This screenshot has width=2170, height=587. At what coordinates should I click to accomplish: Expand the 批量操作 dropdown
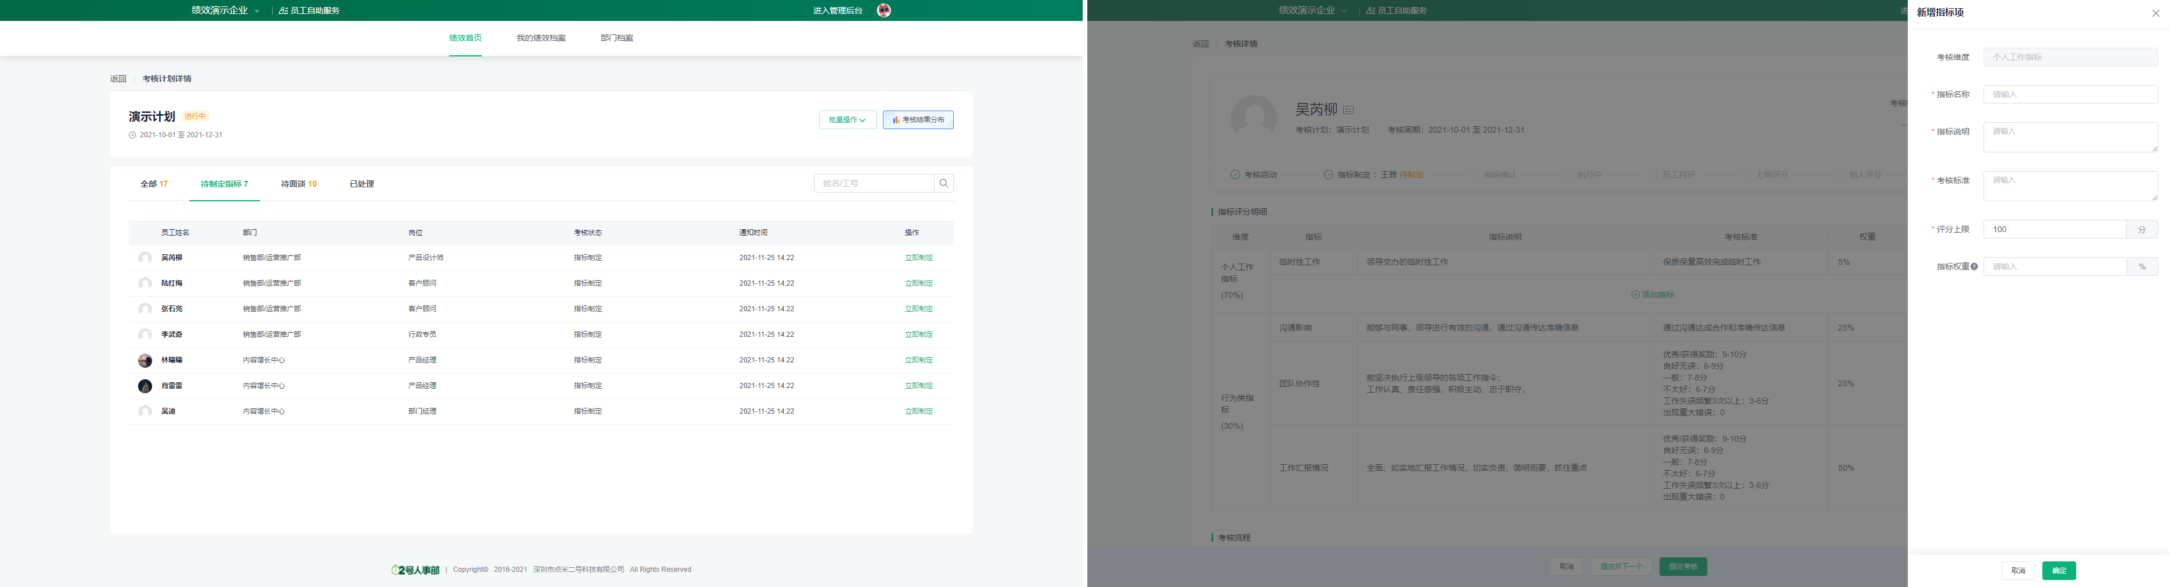[847, 119]
